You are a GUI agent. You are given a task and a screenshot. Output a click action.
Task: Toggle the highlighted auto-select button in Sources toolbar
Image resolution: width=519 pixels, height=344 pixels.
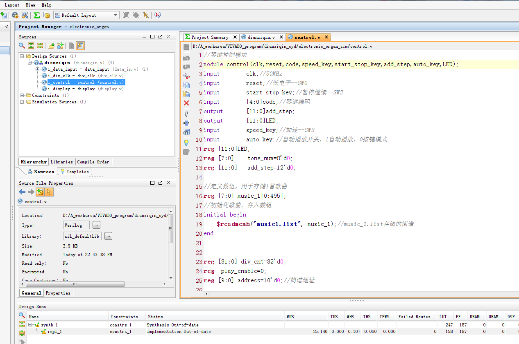pos(80,46)
